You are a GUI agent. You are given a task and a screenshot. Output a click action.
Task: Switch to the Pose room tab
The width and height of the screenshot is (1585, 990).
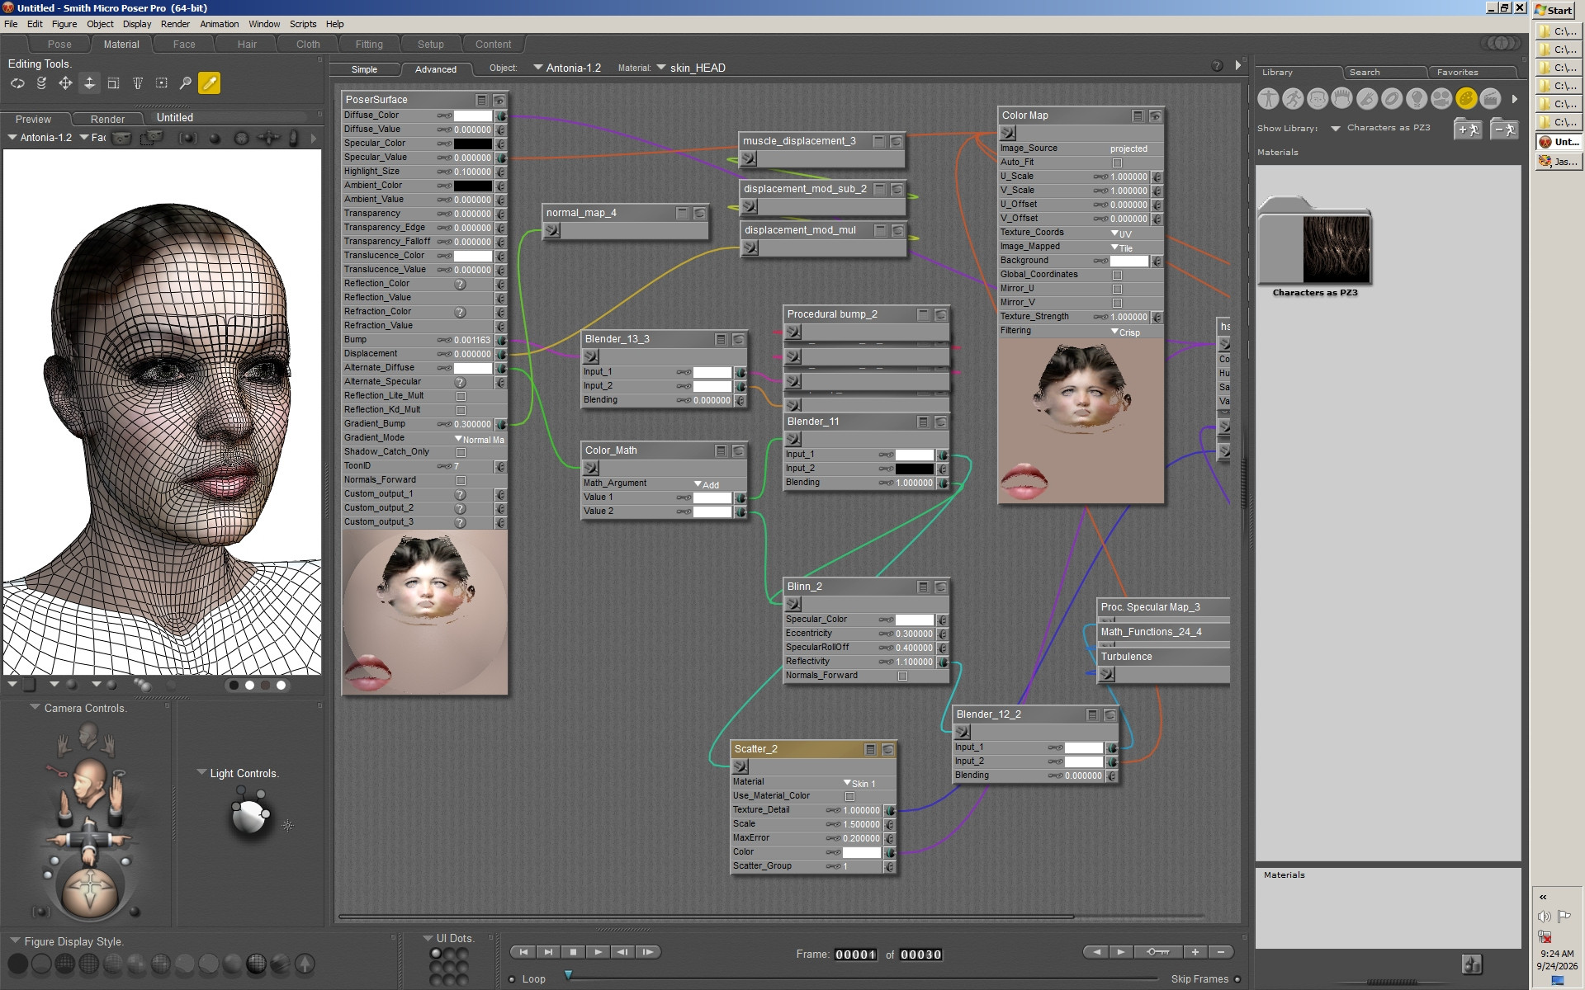tap(59, 45)
